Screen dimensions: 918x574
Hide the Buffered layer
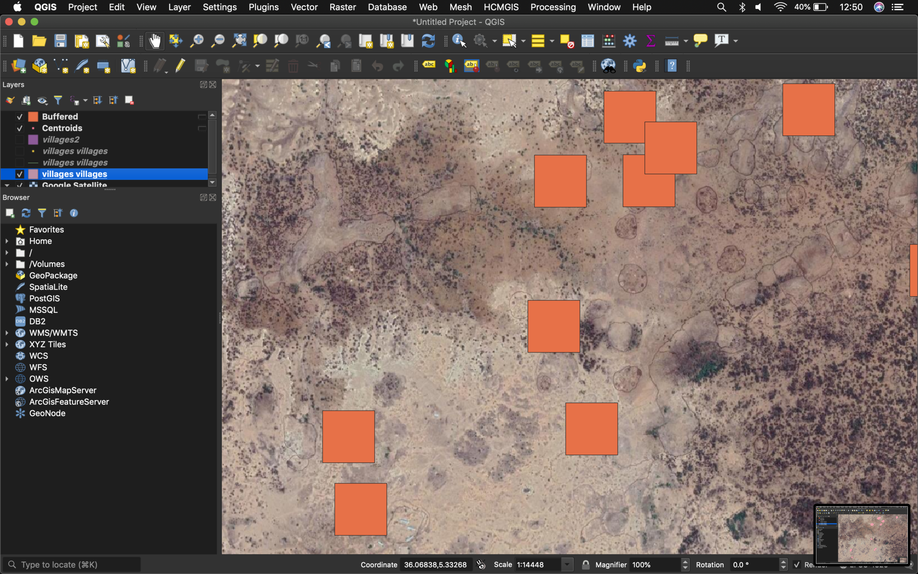pyautogui.click(x=20, y=117)
